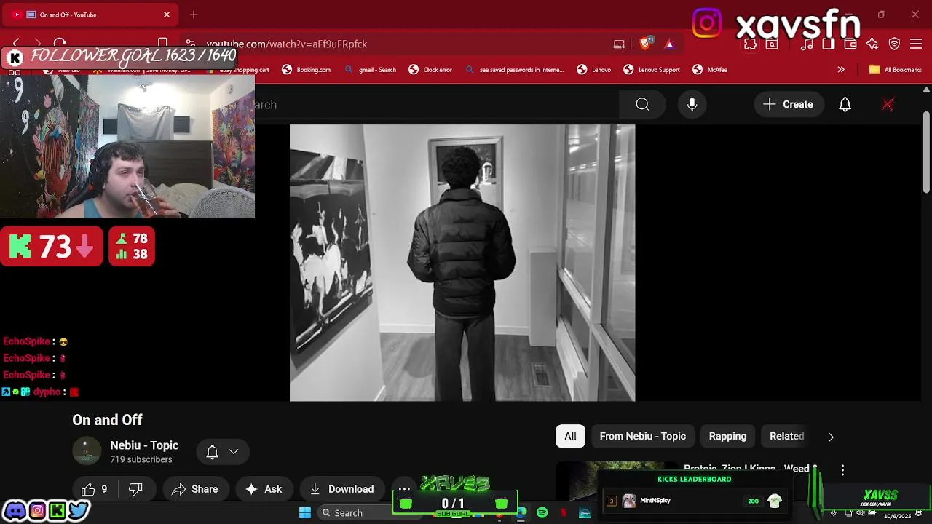The image size is (932, 524).
Task: Show more bookmarks with the double chevron
Action: [841, 70]
